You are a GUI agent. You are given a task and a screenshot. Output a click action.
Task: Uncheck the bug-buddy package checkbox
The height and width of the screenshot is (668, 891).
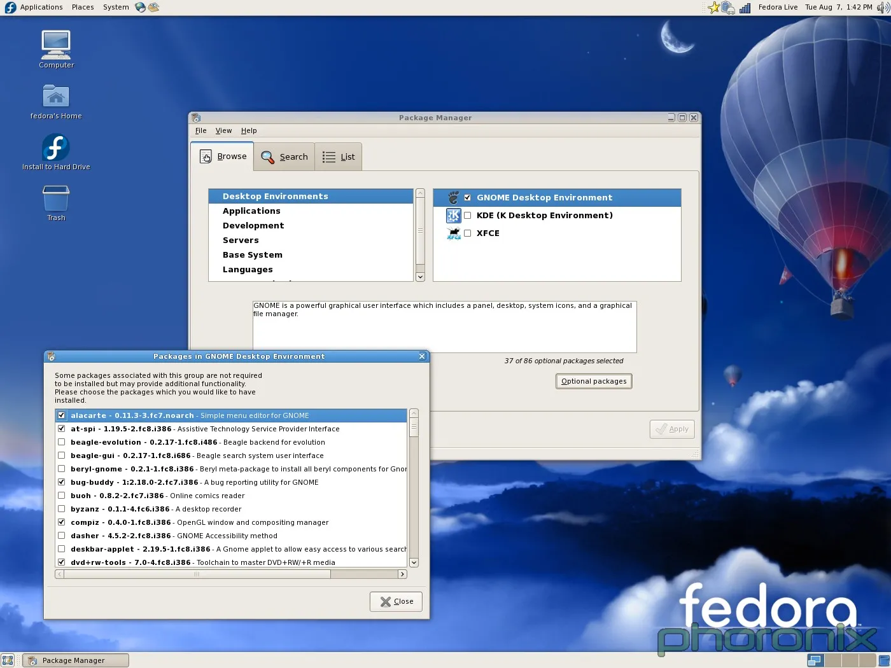point(61,482)
